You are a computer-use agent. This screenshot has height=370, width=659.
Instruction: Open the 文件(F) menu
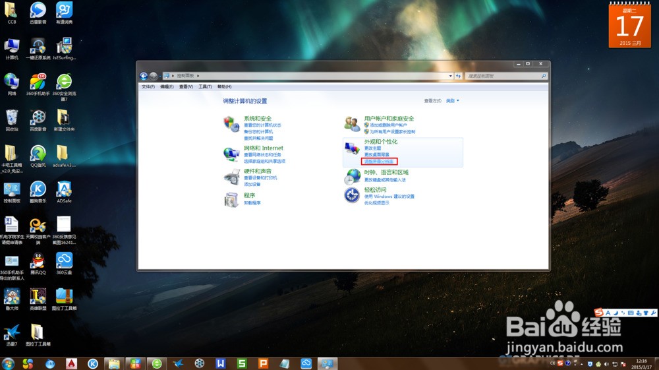[x=148, y=86]
